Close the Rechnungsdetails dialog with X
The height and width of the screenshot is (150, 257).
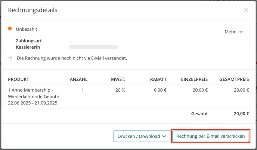(x=246, y=10)
